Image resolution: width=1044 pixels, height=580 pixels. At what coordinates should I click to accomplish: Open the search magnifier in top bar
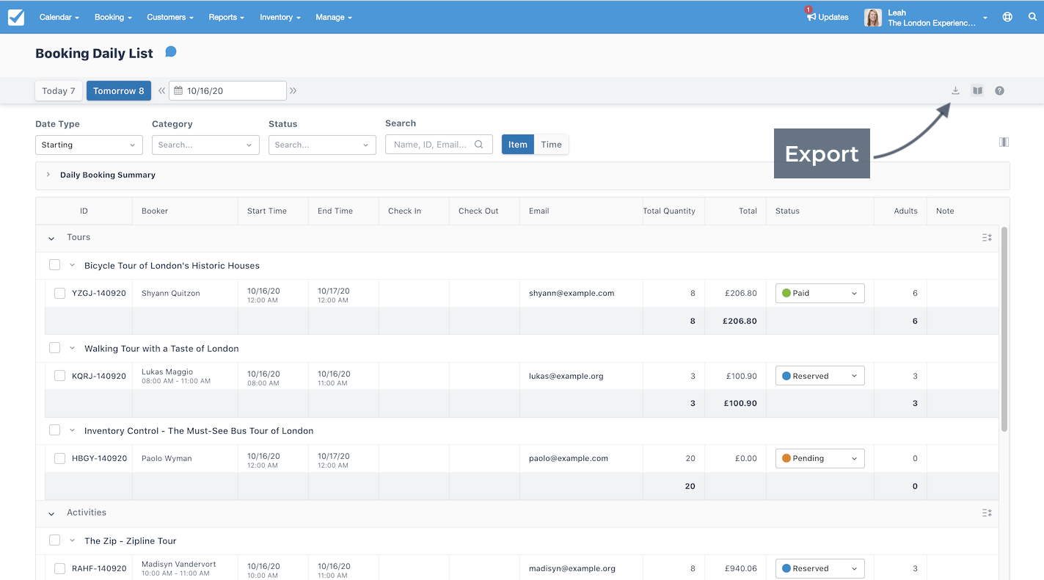[x=1032, y=17]
